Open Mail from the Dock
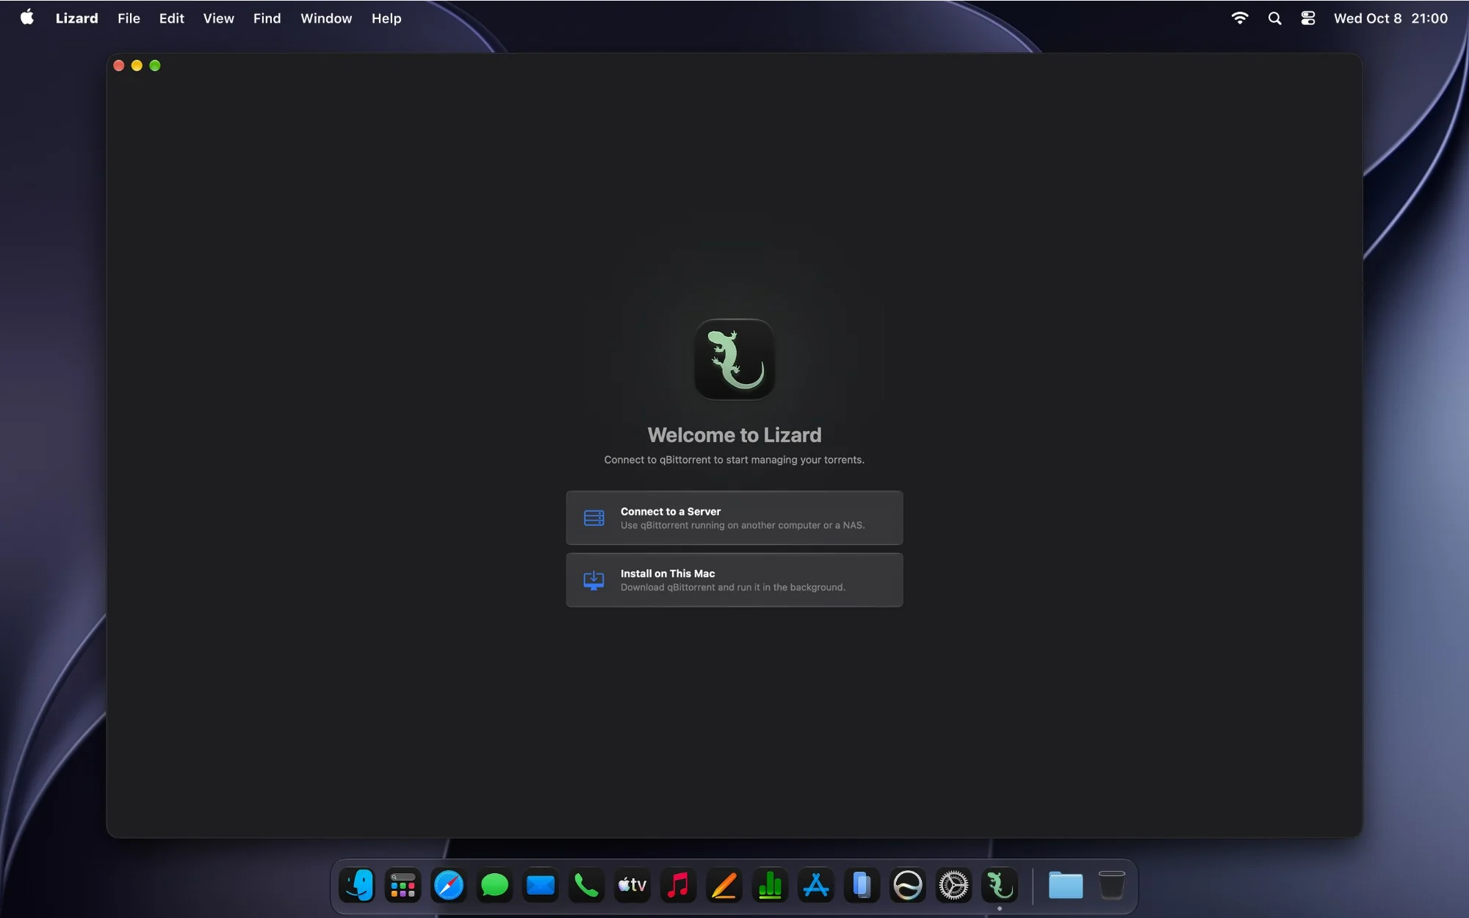The width and height of the screenshot is (1469, 918). (x=541, y=886)
